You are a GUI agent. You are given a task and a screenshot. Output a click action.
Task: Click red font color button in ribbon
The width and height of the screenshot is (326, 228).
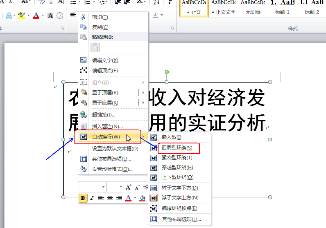[36, 16]
